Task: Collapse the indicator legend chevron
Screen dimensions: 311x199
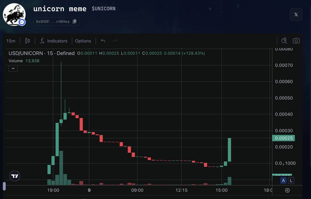Action: pos(13,68)
